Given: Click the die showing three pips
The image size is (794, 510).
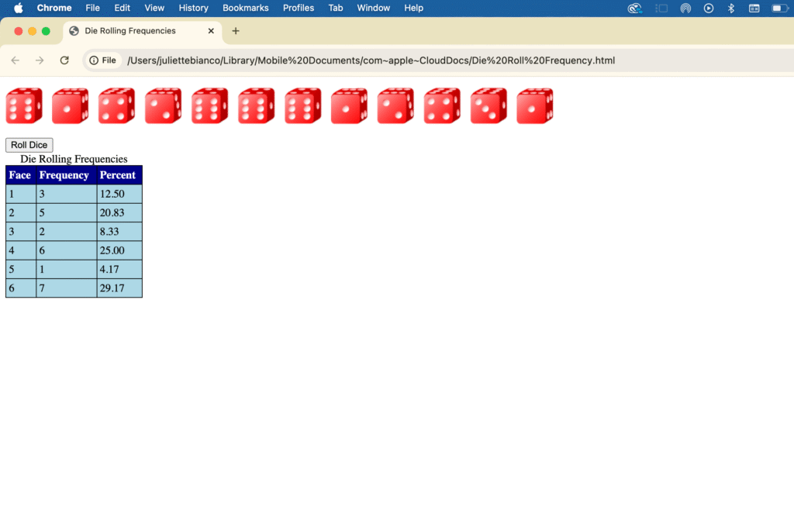Looking at the screenshot, I should tap(488, 106).
